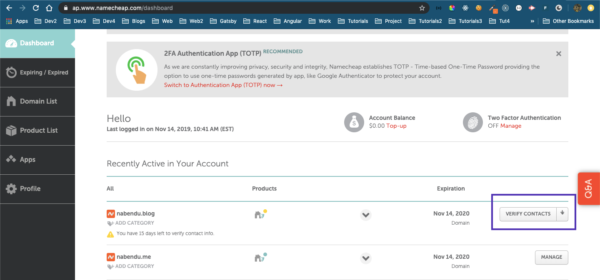600x280 pixels.
Task: Click nabendu.blog product status icon
Action: tap(260, 214)
